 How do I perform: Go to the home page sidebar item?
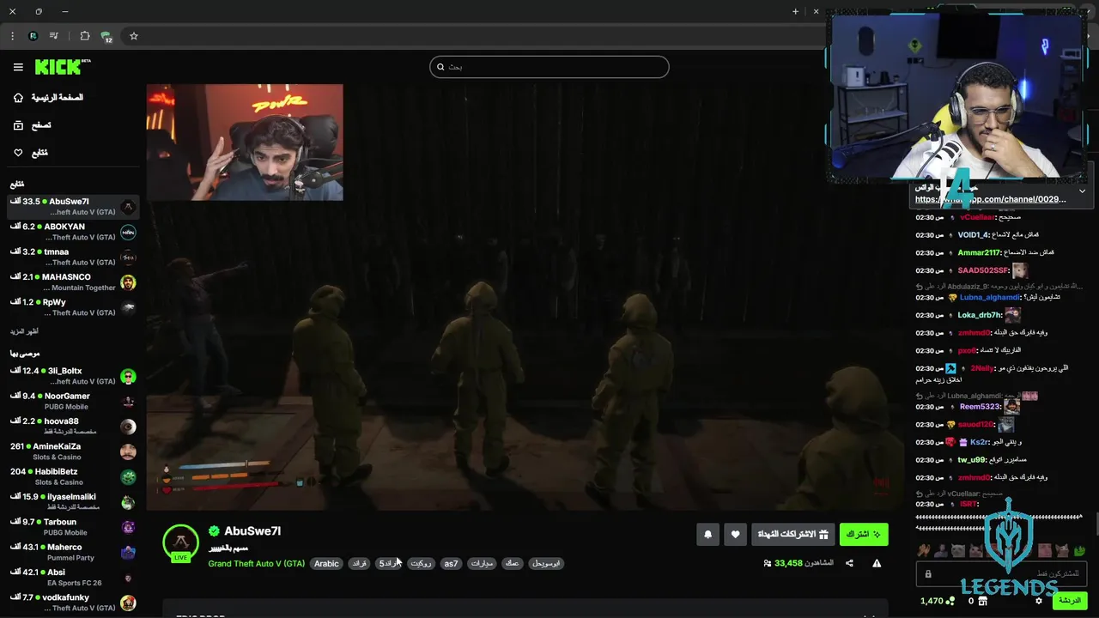(50, 98)
